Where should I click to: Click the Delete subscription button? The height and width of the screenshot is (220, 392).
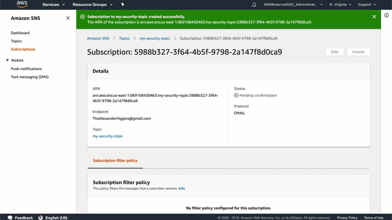tap(358, 52)
